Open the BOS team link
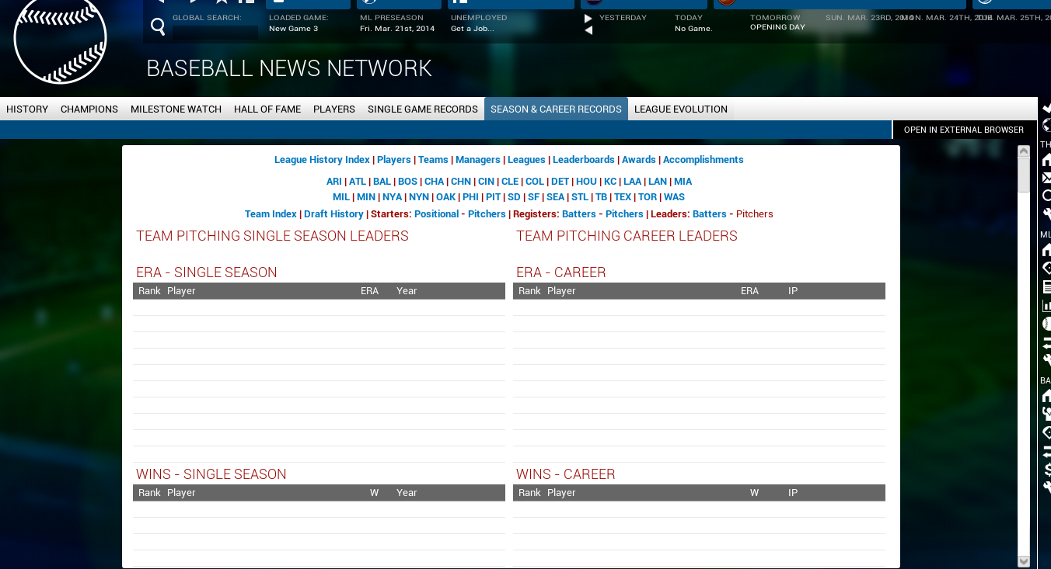This screenshot has height=569, width=1051. tap(408, 182)
